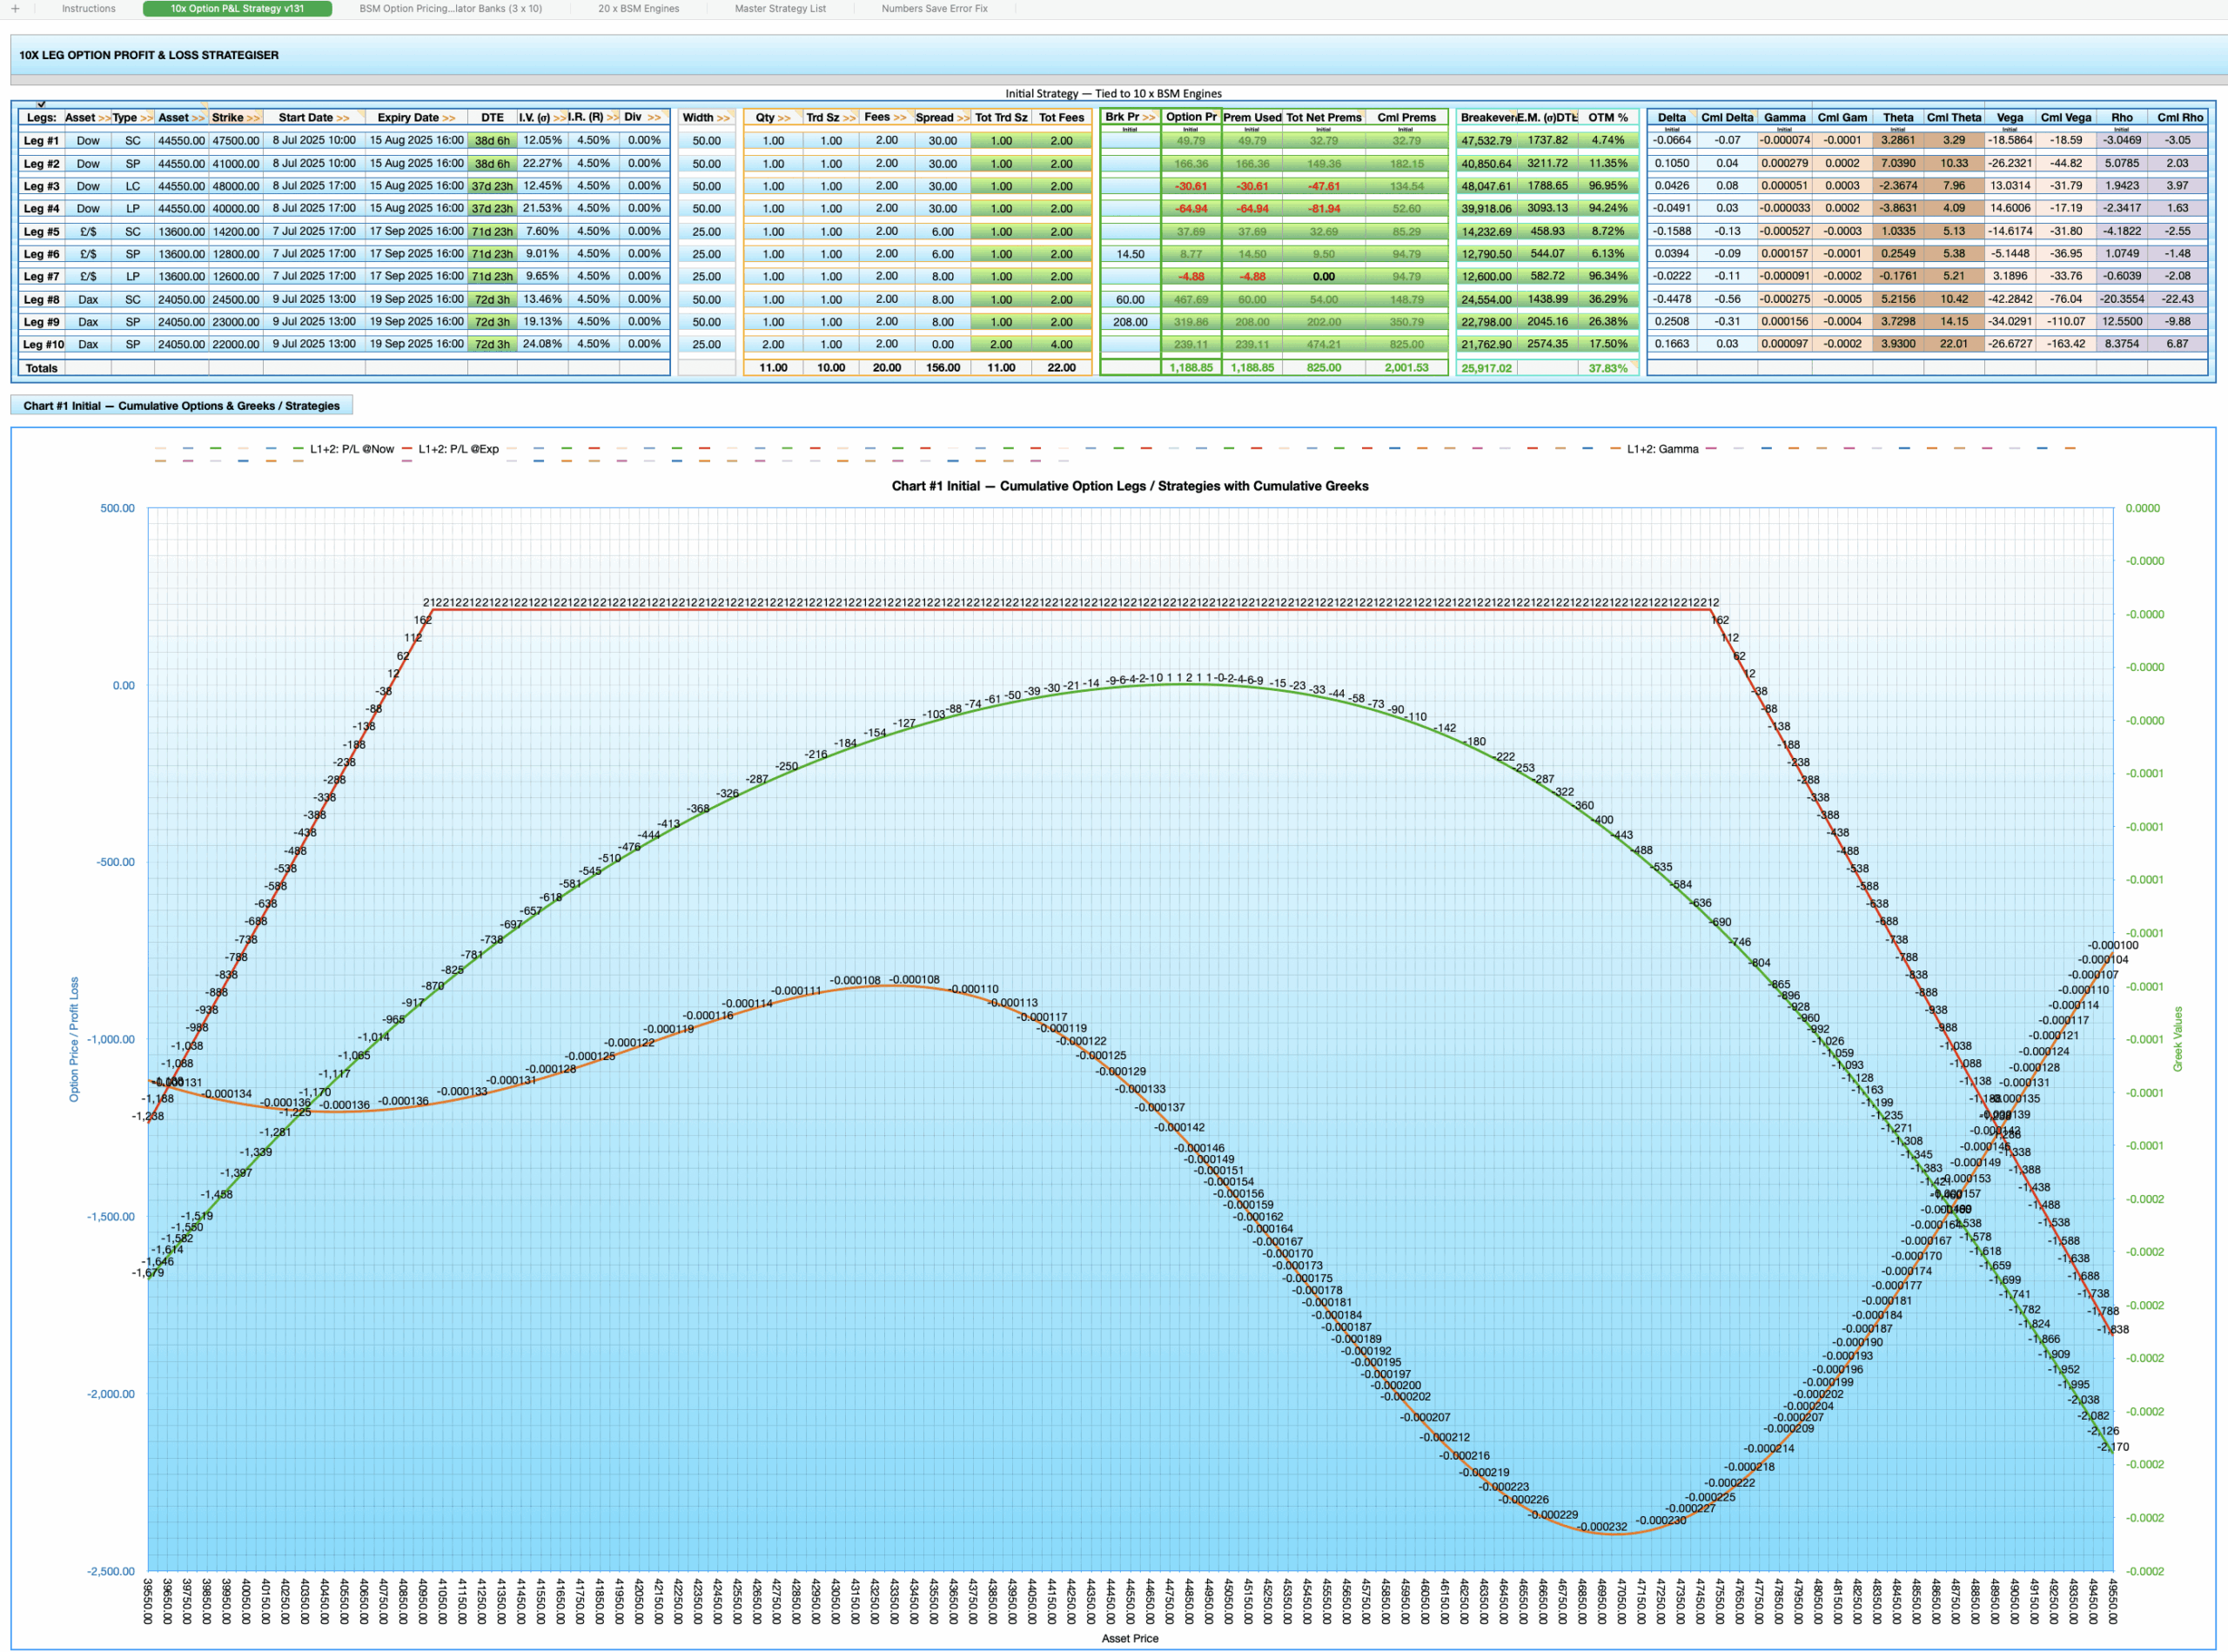The image size is (2228, 1652).
Task: Click the Leg #10 quantity cell '2.00'
Action: (x=773, y=345)
